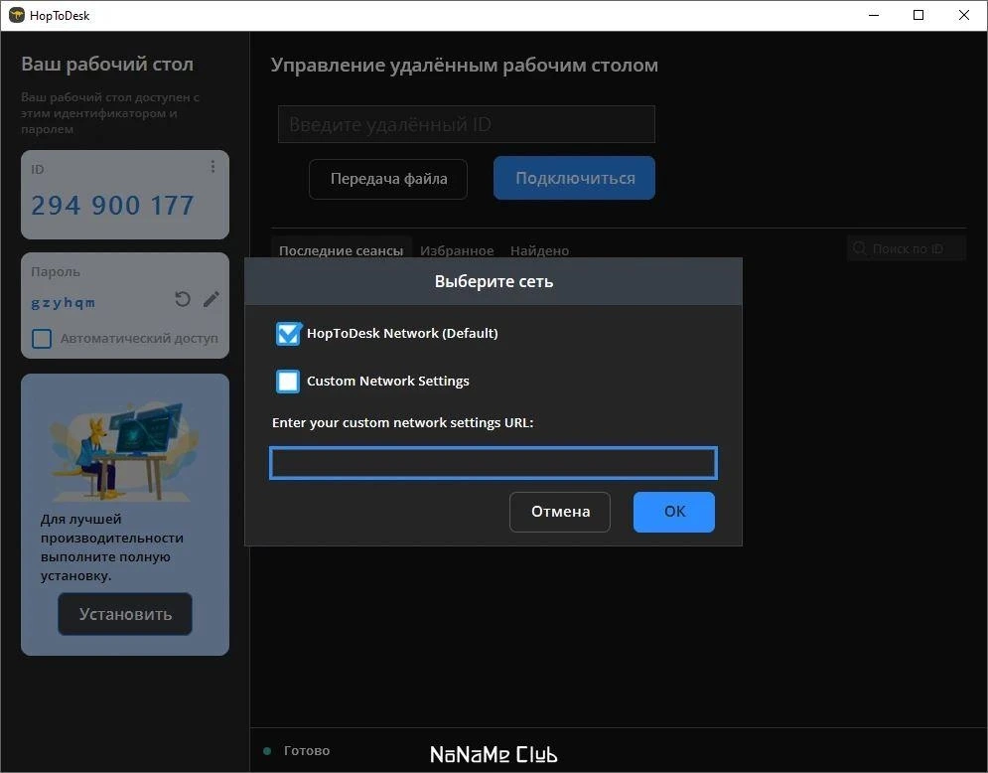Click the green ready status dot
This screenshot has width=988, height=773.
(x=267, y=751)
